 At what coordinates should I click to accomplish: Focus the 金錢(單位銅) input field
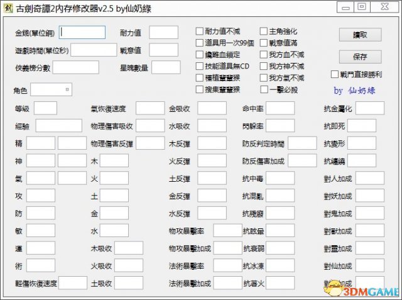click(x=82, y=32)
